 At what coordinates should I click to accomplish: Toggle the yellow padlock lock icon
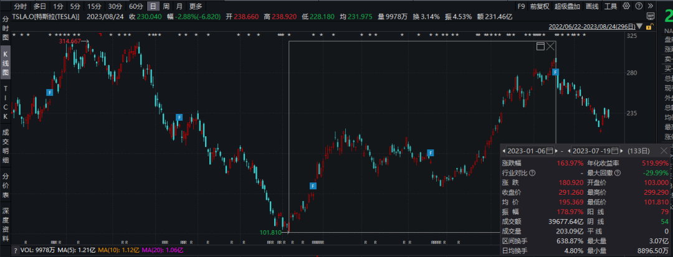[x=649, y=27]
